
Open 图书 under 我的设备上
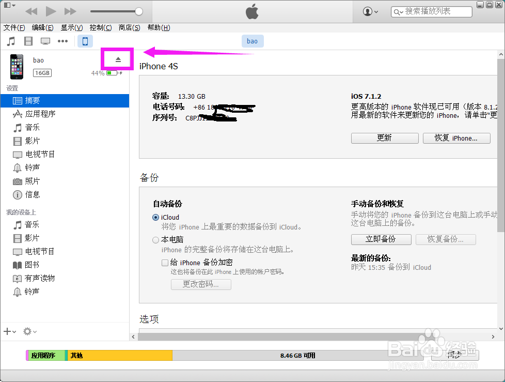click(65, 265)
